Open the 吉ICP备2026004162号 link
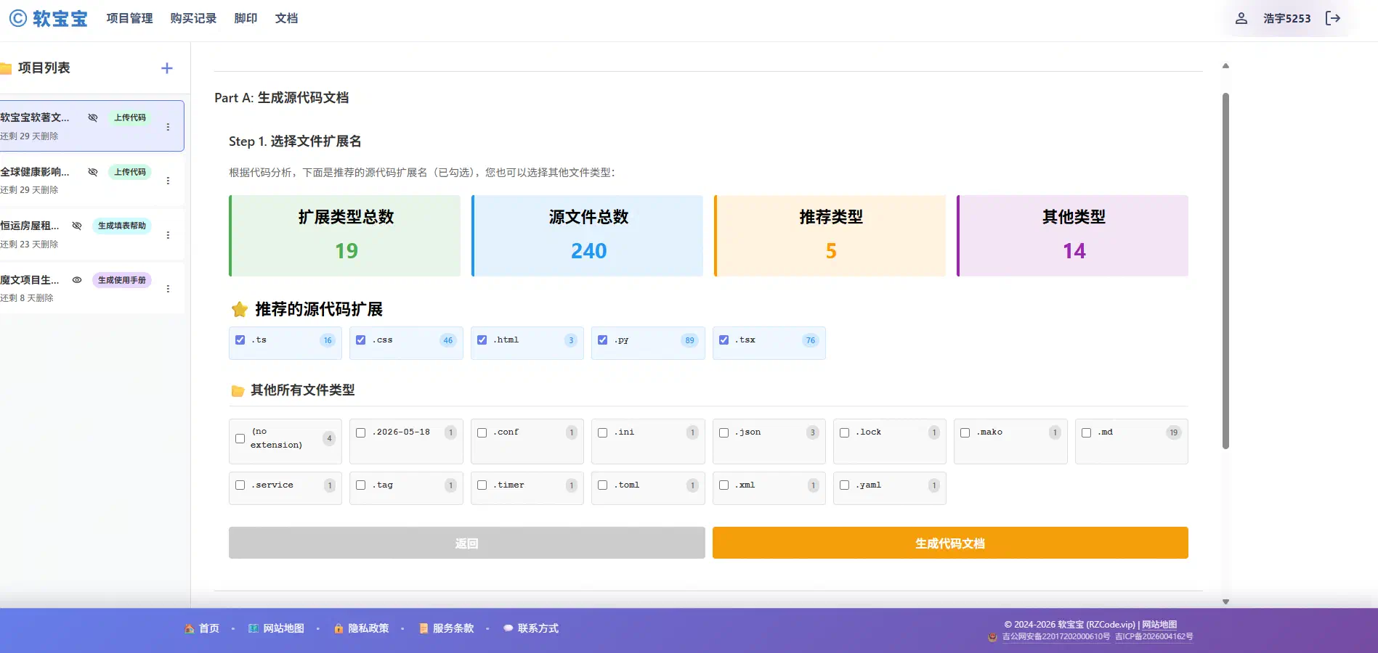This screenshot has height=653, width=1378. click(1154, 637)
